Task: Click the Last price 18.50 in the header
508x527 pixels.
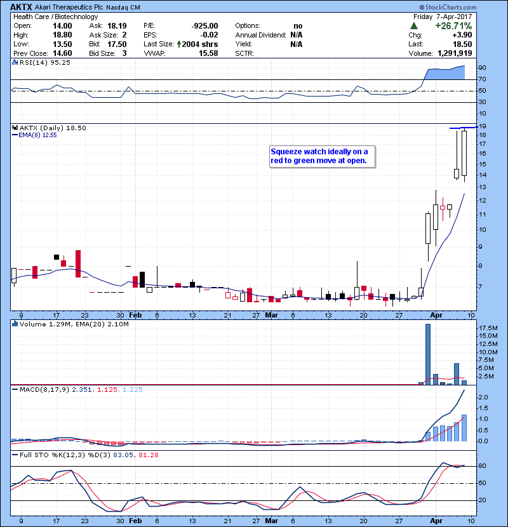Action: click(x=462, y=44)
